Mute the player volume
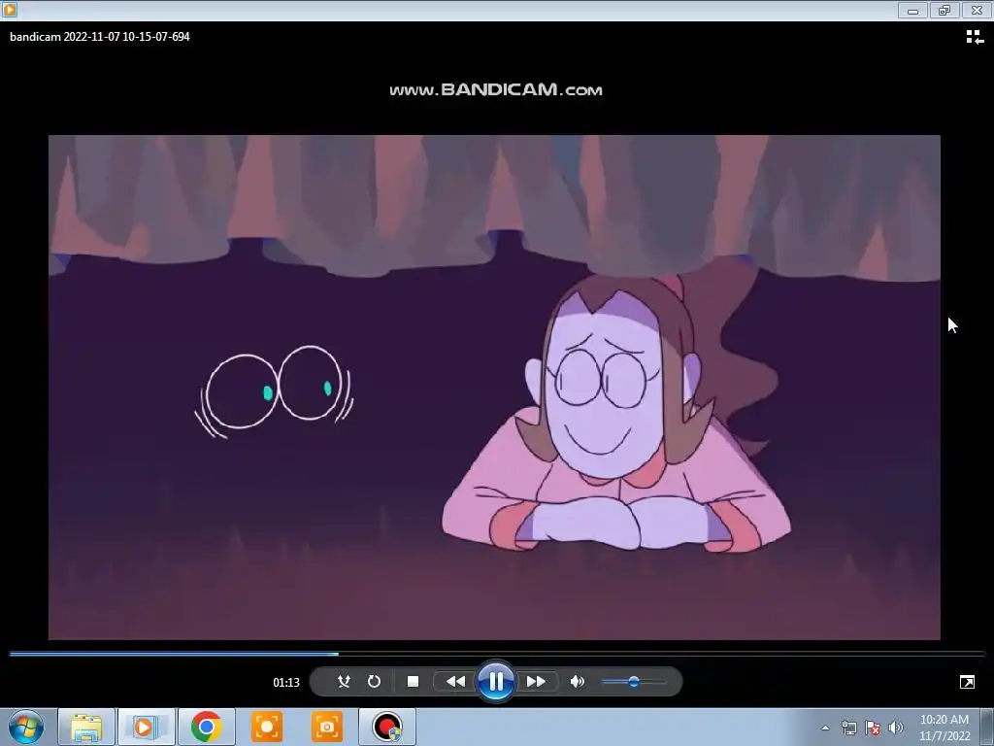 point(577,681)
